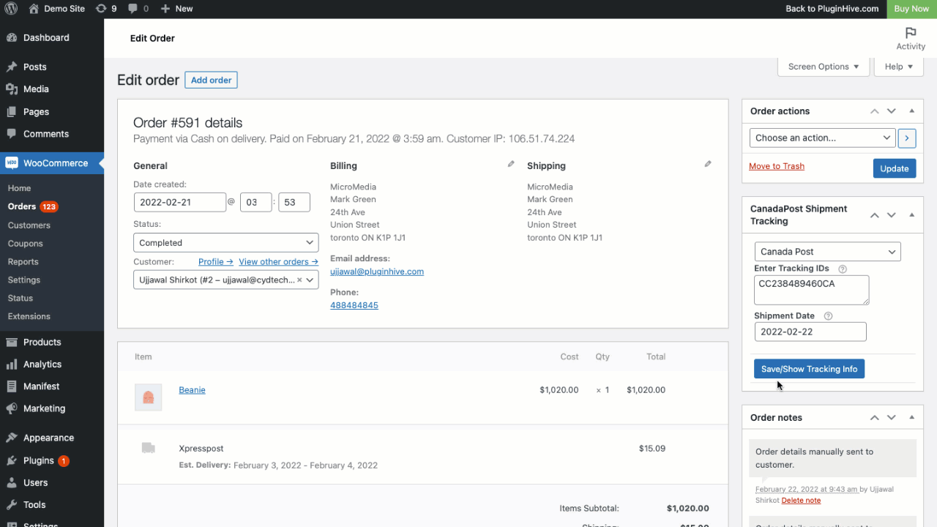Click the Shipment Date input field
Viewport: 937px width, 527px height.
[810, 332]
